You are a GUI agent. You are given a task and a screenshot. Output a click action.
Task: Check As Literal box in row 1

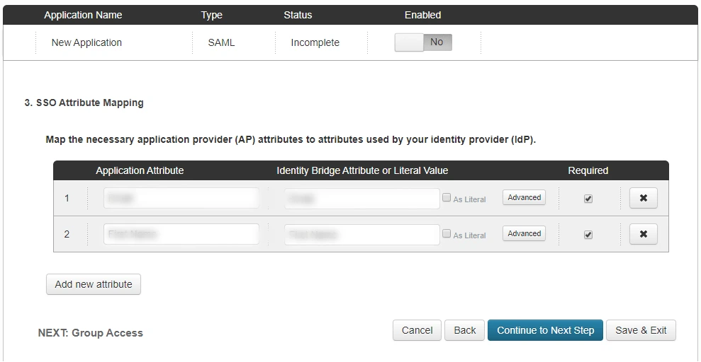(447, 198)
